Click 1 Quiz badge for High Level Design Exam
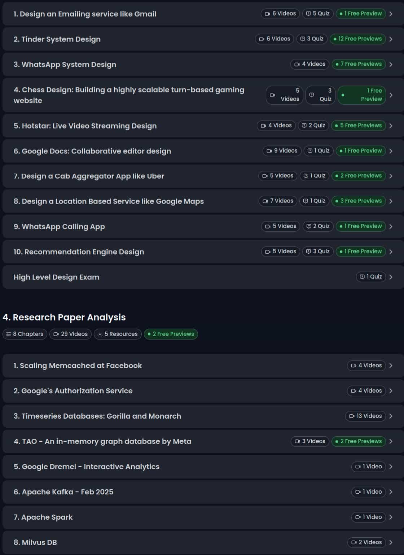Viewport: 404px width, 555px height. (x=371, y=277)
